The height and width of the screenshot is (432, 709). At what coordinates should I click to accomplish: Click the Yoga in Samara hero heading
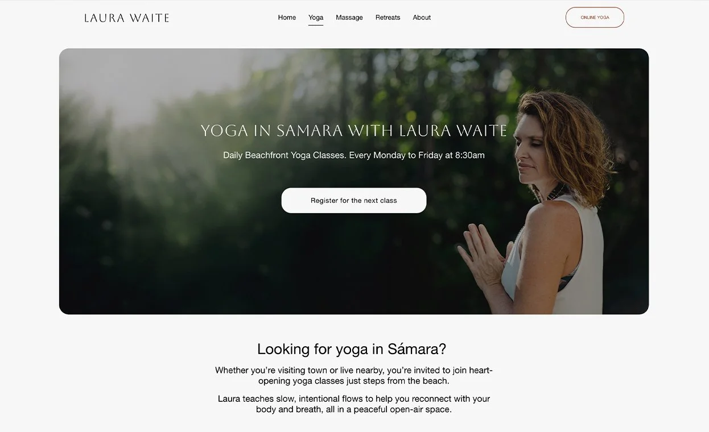pyautogui.click(x=353, y=131)
